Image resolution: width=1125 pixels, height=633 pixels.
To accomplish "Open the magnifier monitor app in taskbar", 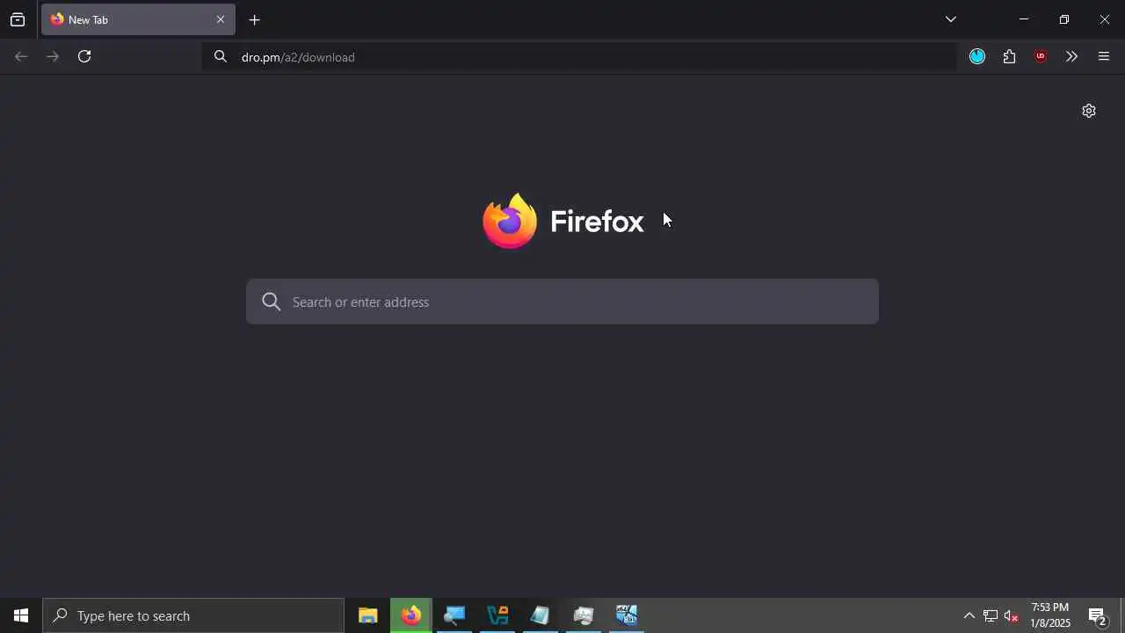I will pos(454,615).
